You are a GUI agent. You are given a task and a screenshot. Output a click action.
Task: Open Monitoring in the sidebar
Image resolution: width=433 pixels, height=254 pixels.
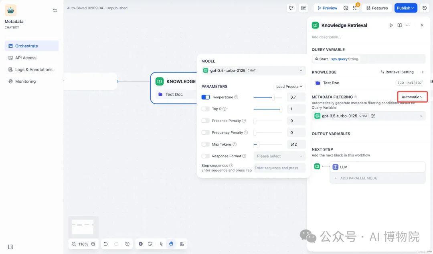(32, 81)
